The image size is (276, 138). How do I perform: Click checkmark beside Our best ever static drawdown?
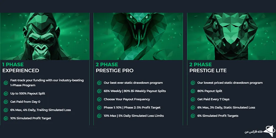99,83
